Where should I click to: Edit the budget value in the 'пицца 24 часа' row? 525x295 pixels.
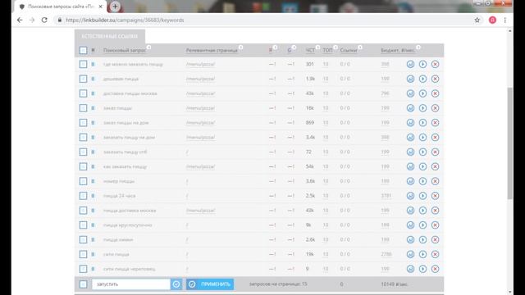pos(386,196)
